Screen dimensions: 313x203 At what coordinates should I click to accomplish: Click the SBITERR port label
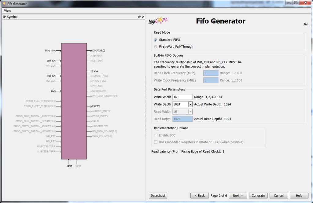tap(98, 56)
